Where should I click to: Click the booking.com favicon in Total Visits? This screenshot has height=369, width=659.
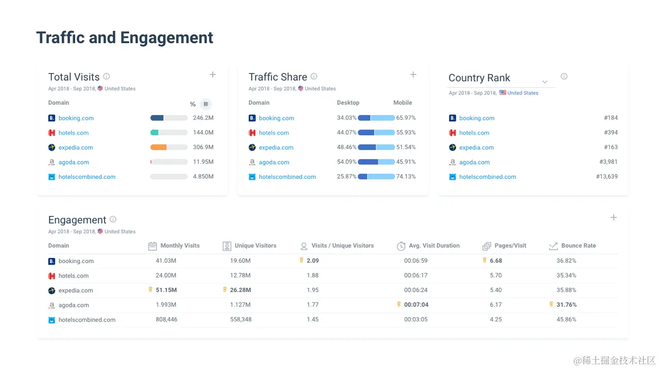tap(51, 118)
